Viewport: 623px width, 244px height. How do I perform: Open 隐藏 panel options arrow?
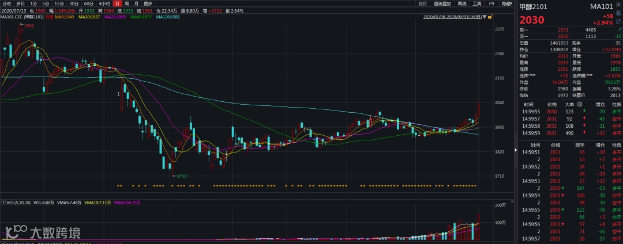pos(511,3)
